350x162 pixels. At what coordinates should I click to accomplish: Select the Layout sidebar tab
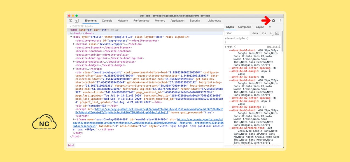pos(260,27)
